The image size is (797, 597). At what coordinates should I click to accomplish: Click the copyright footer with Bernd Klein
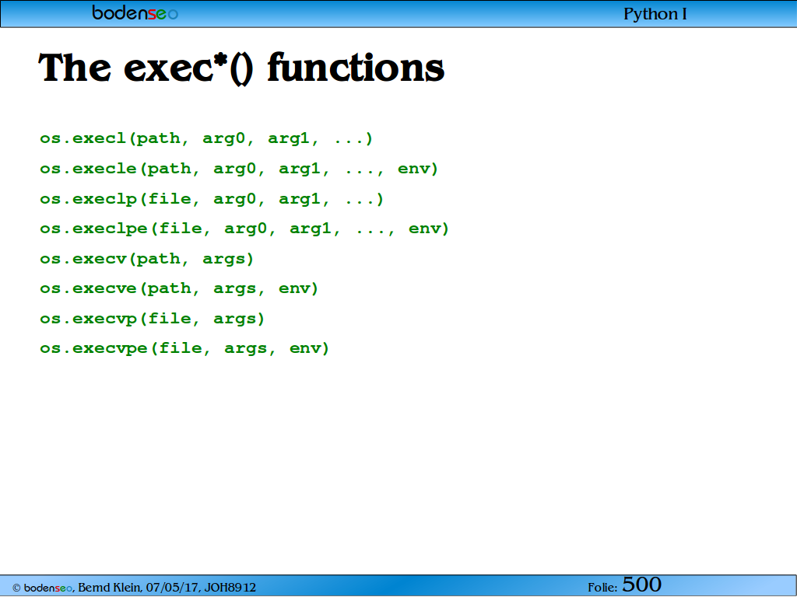tap(134, 588)
